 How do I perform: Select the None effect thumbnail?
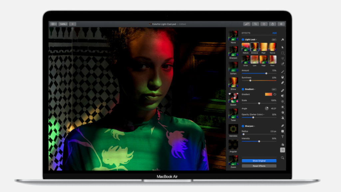click(233, 36)
